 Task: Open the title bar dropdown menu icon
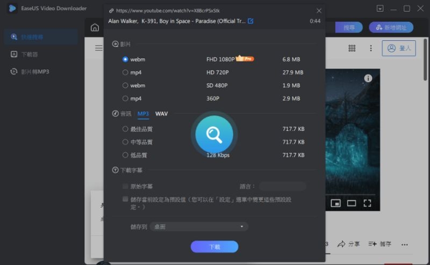[x=381, y=9]
